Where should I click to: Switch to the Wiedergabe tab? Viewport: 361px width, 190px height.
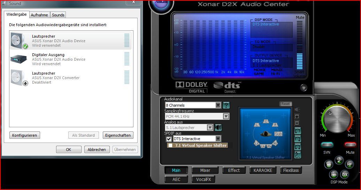tap(17, 14)
